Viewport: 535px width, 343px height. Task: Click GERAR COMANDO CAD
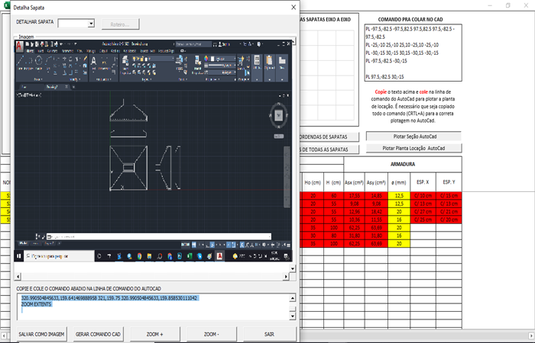coord(97,334)
